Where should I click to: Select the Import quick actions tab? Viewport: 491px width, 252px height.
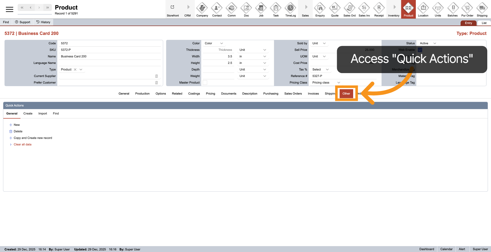click(x=43, y=113)
